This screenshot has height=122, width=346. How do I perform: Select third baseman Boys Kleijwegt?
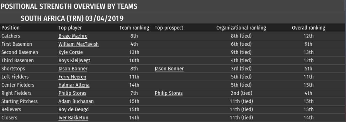pyautogui.click(x=73, y=60)
